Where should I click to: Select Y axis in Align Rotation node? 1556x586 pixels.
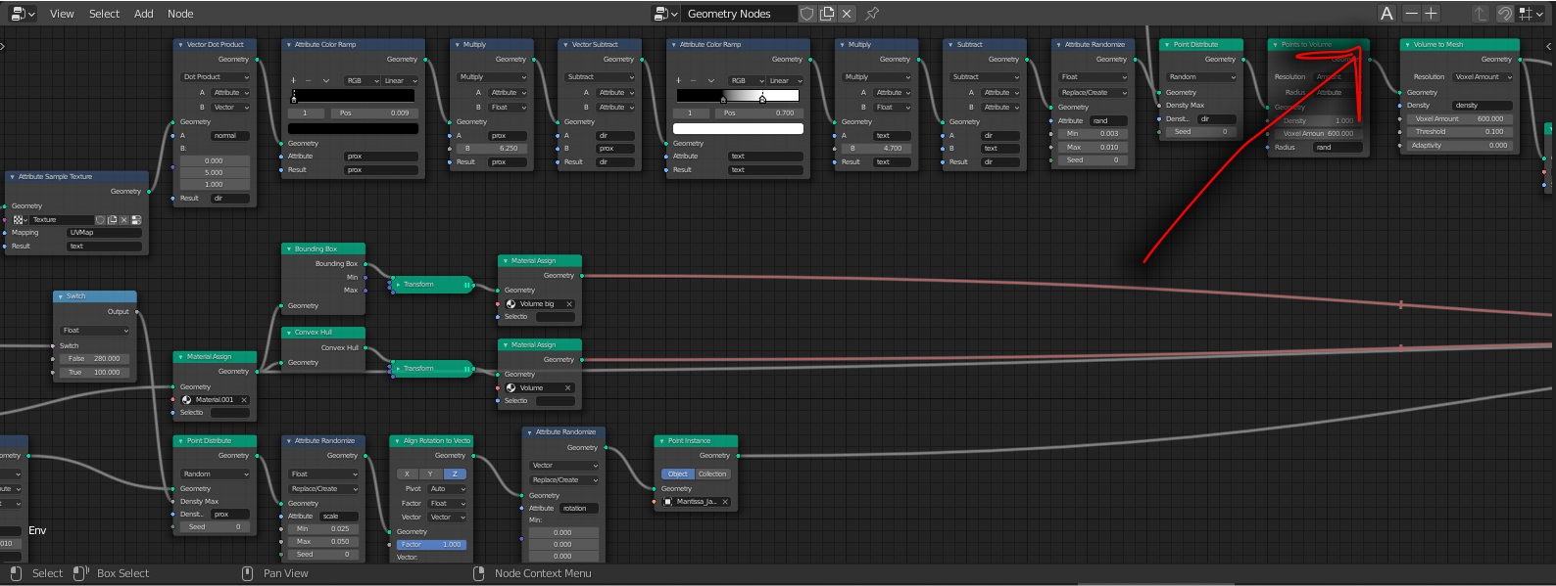coord(431,474)
